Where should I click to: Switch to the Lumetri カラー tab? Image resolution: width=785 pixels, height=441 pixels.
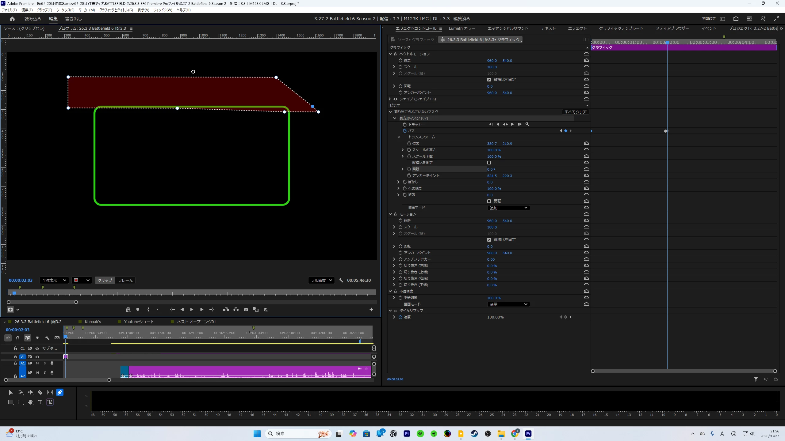(x=461, y=28)
